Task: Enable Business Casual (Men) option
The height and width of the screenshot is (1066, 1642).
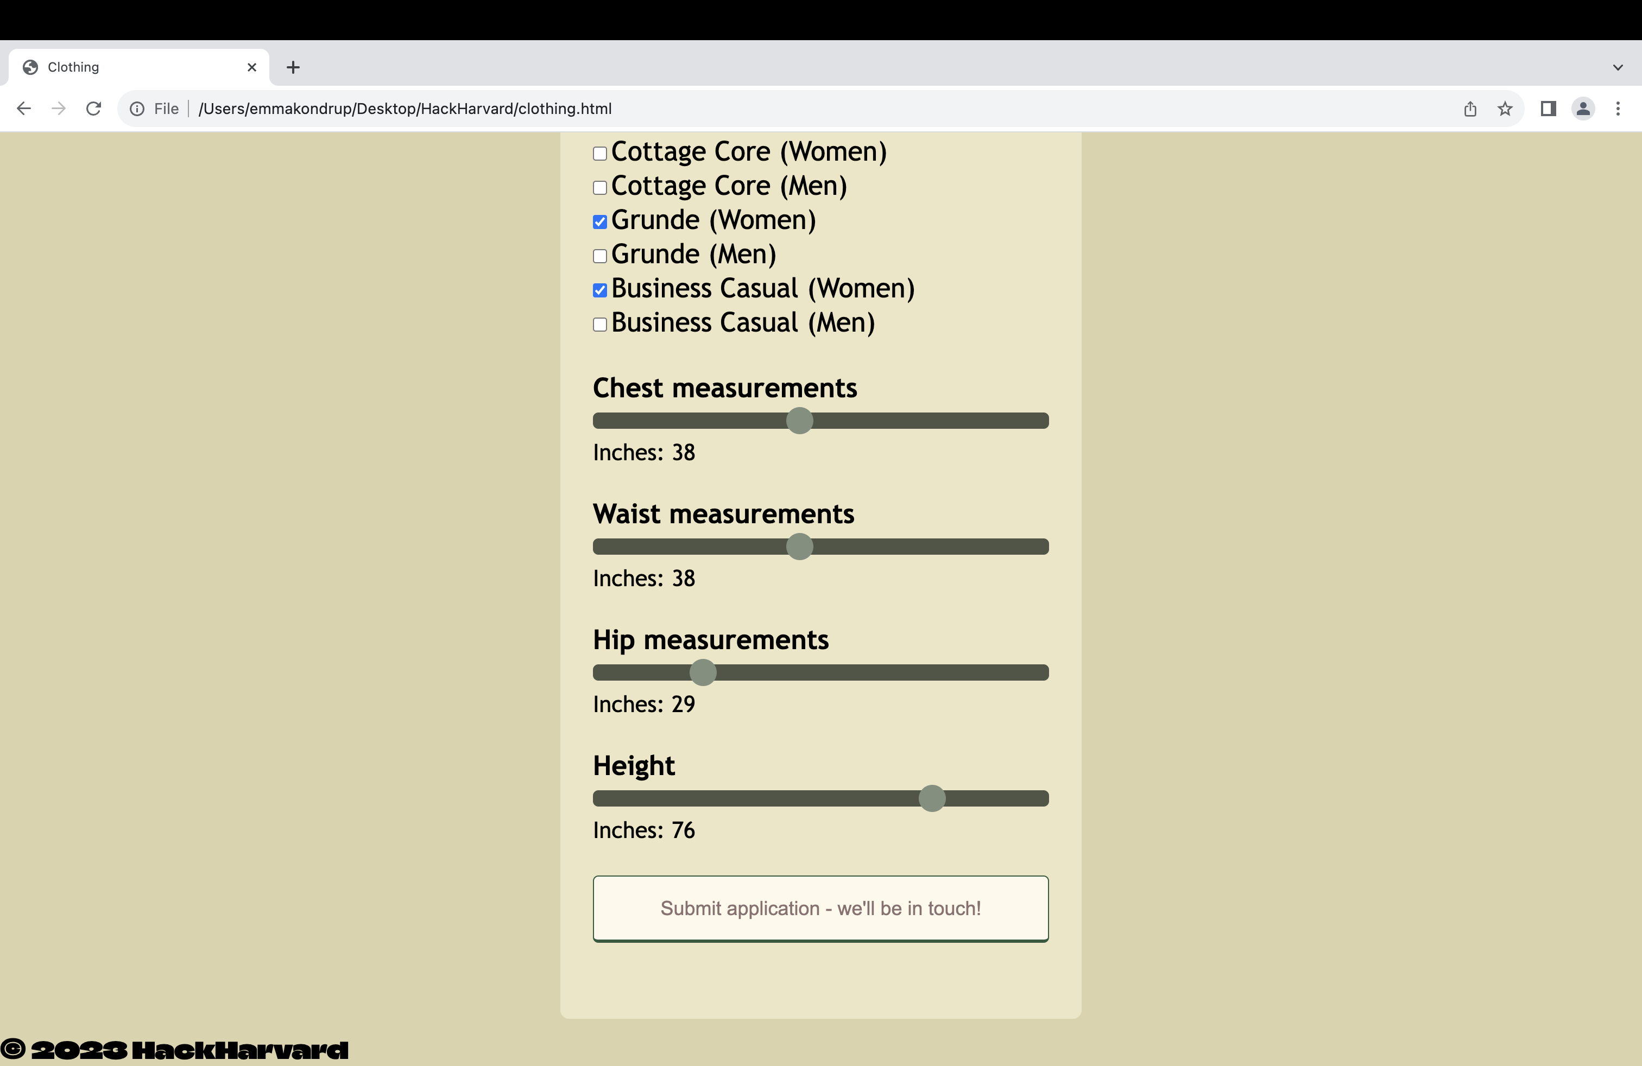Action: click(599, 324)
